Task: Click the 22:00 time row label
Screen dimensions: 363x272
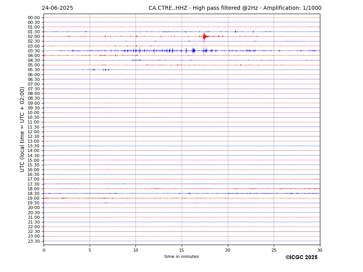Action: 34,227
